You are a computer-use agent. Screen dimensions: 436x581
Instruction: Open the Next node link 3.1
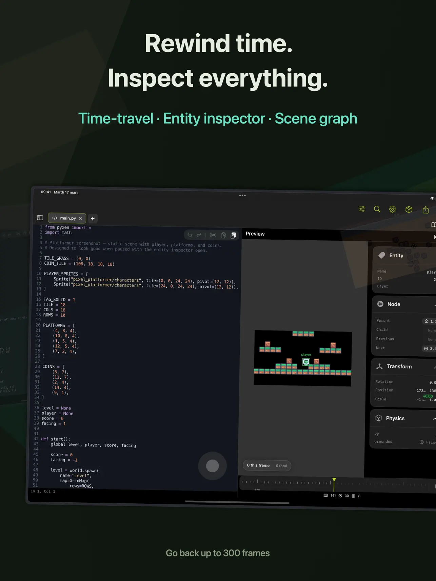coord(430,348)
